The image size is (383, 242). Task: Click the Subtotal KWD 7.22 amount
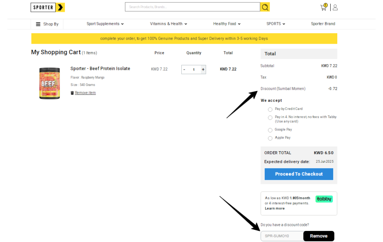[x=329, y=66]
